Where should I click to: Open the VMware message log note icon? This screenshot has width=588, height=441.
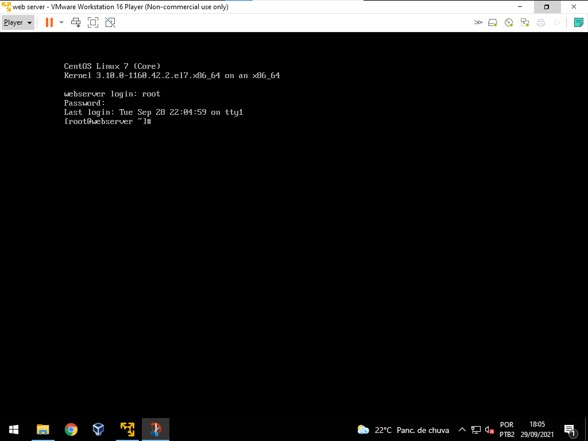coord(579,22)
